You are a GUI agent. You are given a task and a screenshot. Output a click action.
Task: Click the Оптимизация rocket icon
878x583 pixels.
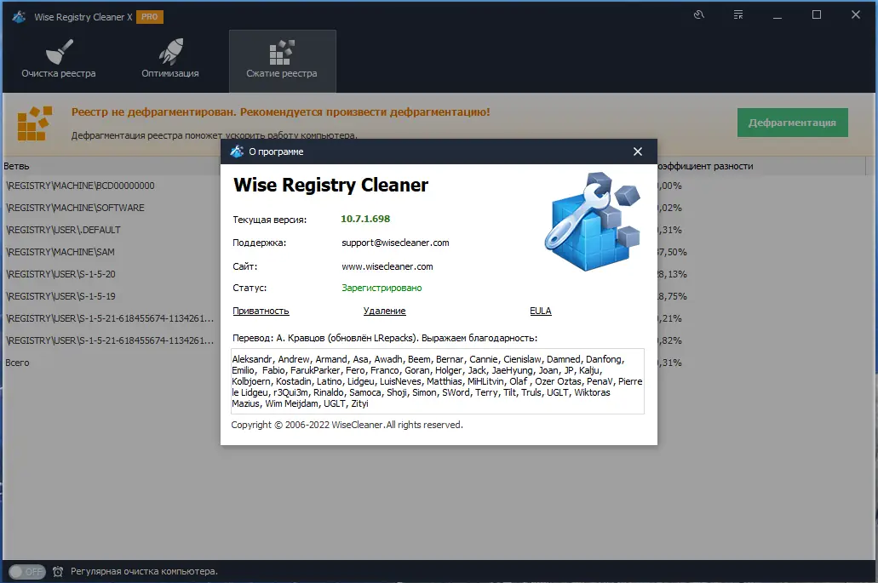(169, 51)
